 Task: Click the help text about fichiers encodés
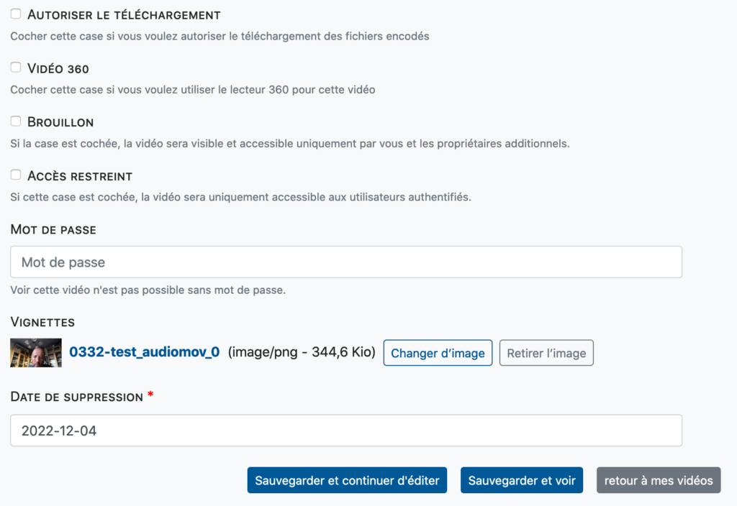click(220, 36)
